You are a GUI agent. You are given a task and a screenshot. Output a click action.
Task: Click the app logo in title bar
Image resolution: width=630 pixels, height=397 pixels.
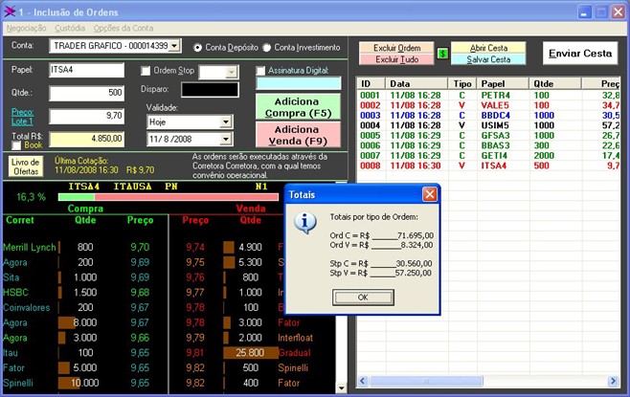10,11
